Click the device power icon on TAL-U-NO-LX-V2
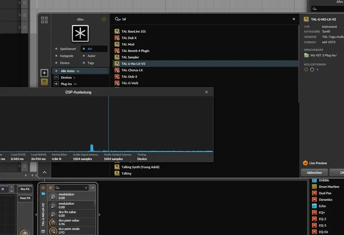This screenshot has width=344, height=235. 43,188
